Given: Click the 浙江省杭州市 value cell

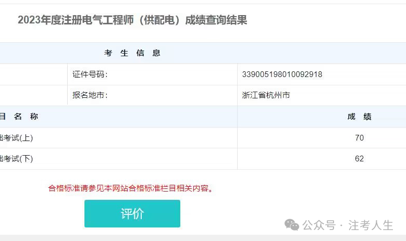Looking at the screenshot, I should click(x=322, y=95).
